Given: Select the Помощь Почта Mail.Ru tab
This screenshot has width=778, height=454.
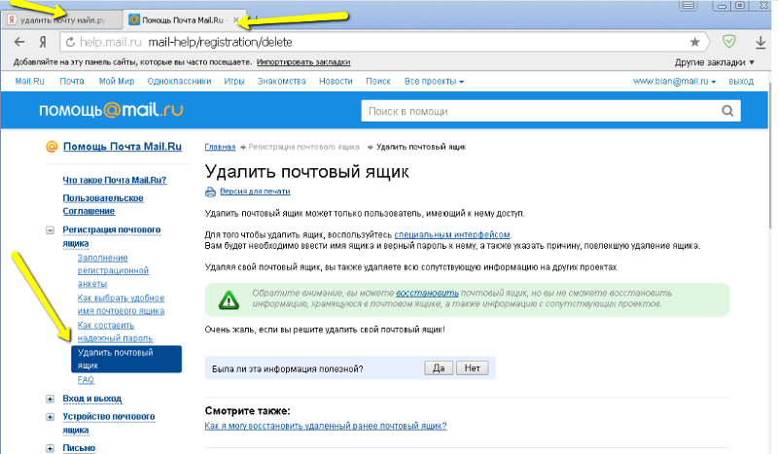Looking at the screenshot, I should click(183, 20).
